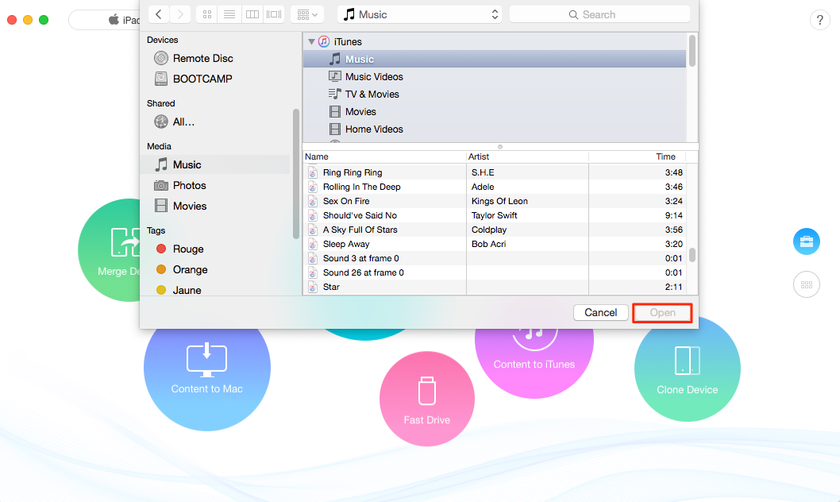Select the song Should've Said No
The width and height of the screenshot is (840, 502).
[x=360, y=215]
